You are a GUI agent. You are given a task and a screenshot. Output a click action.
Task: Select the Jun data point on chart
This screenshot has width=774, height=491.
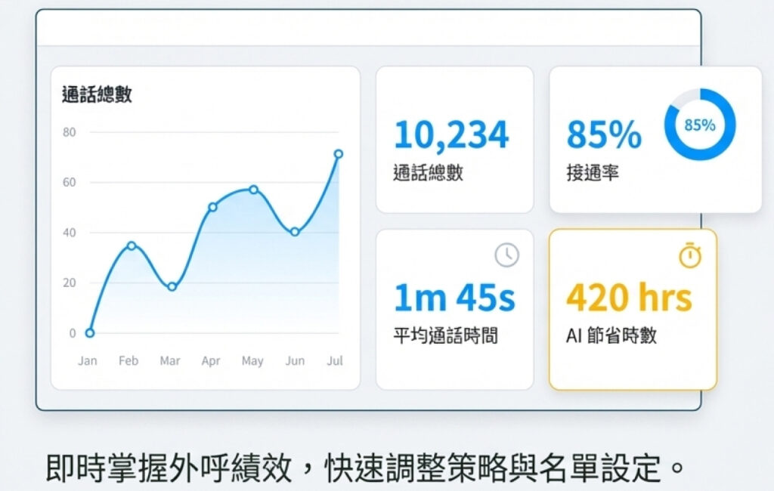[x=295, y=232]
